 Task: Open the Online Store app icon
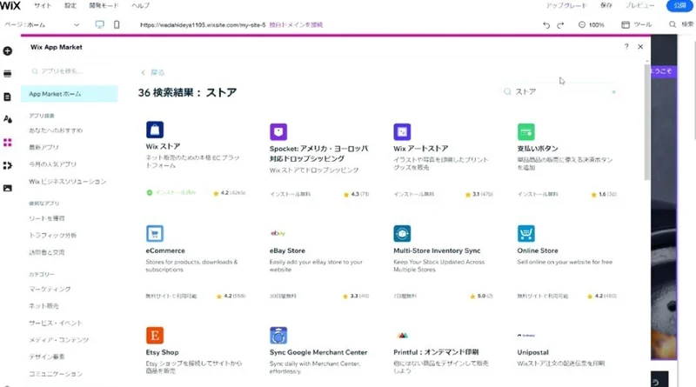point(526,233)
